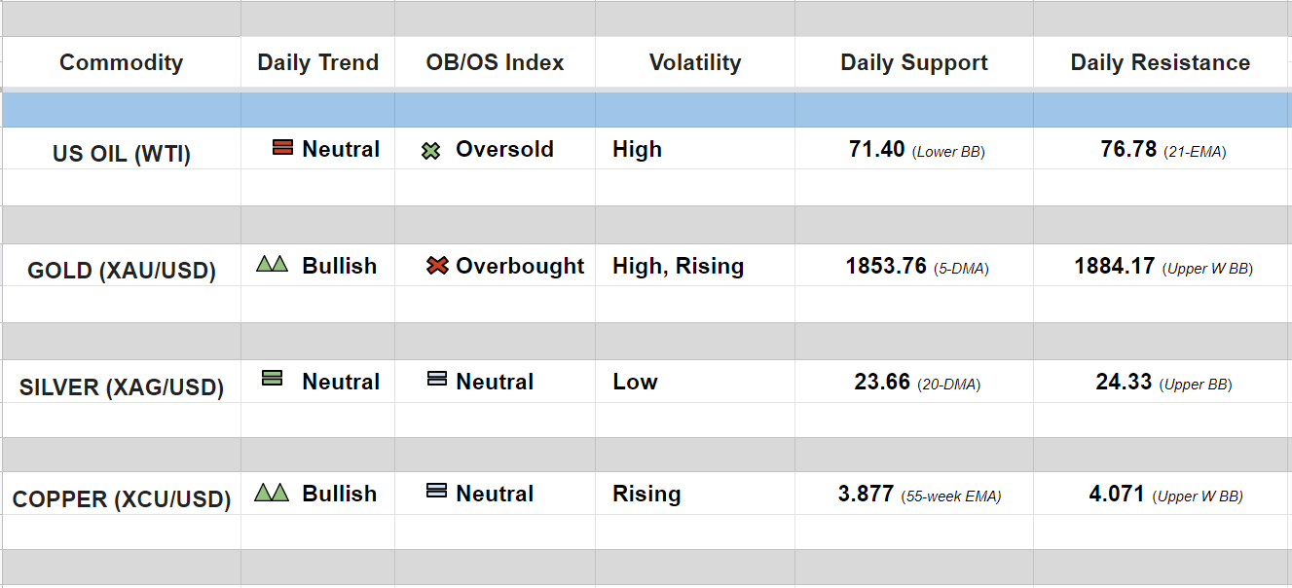Image resolution: width=1292 pixels, height=588 pixels.
Task: Click red X icon next to Overbought
Action: coord(437,265)
